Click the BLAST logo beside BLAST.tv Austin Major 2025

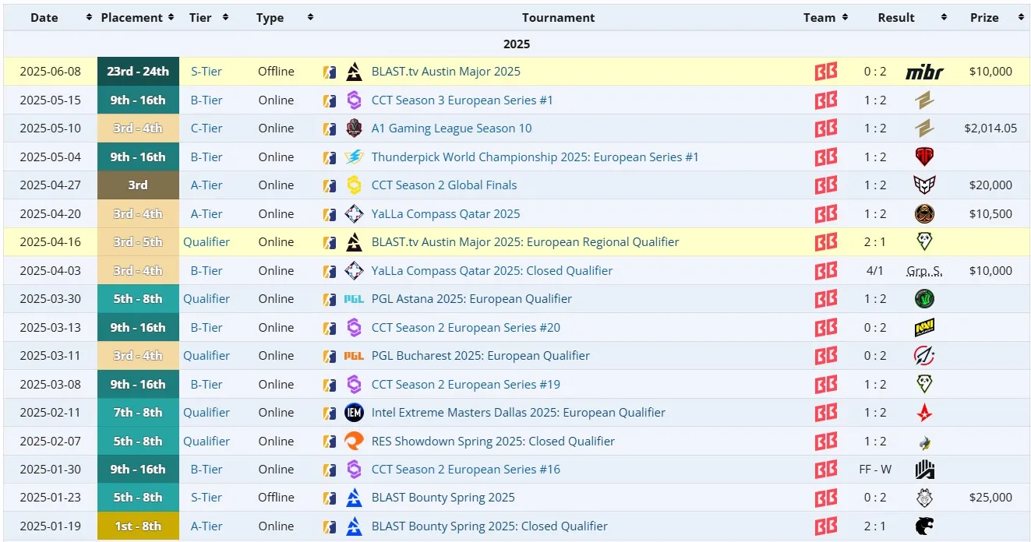(x=354, y=72)
